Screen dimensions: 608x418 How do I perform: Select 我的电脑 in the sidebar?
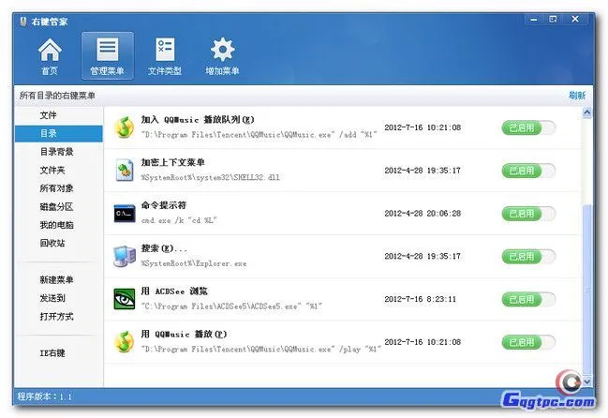click(x=56, y=225)
